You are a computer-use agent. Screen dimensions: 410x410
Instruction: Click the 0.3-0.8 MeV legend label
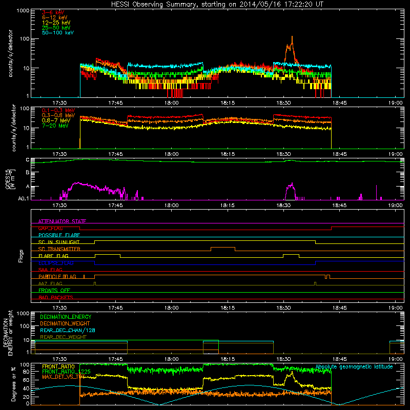coord(58,116)
